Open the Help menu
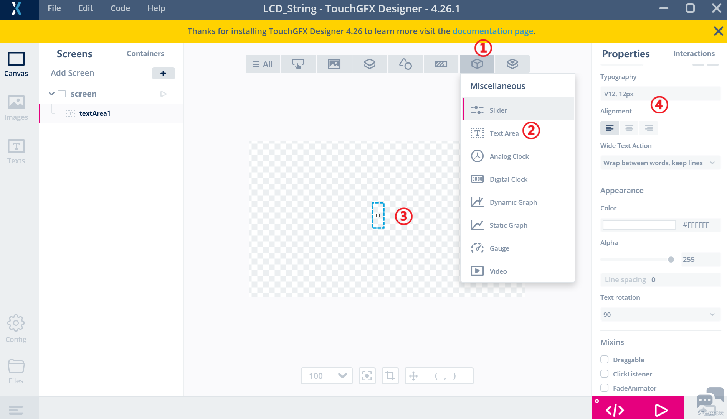The height and width of the screenshot is (419, 727). 156,8
